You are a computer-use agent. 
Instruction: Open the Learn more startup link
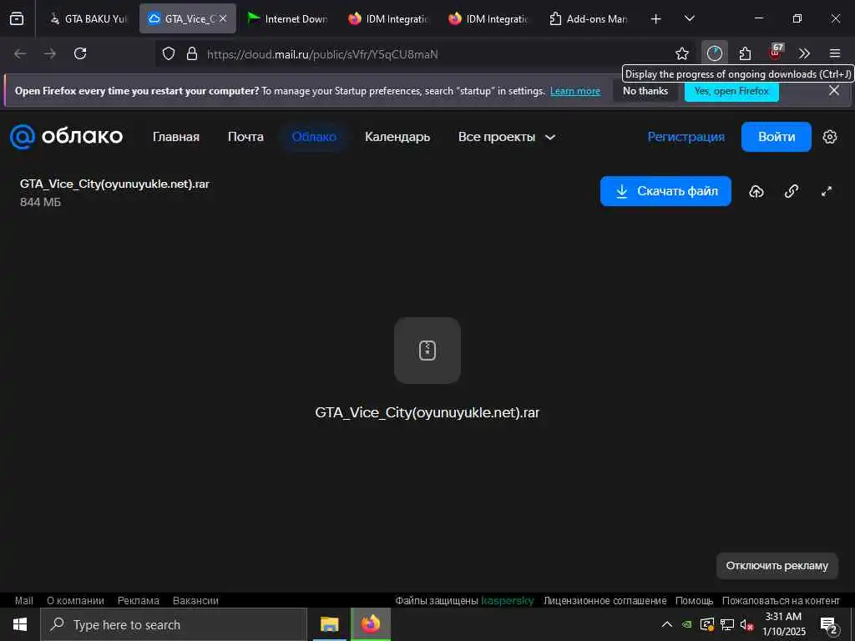pyautogui.click(x=575, y=91)
